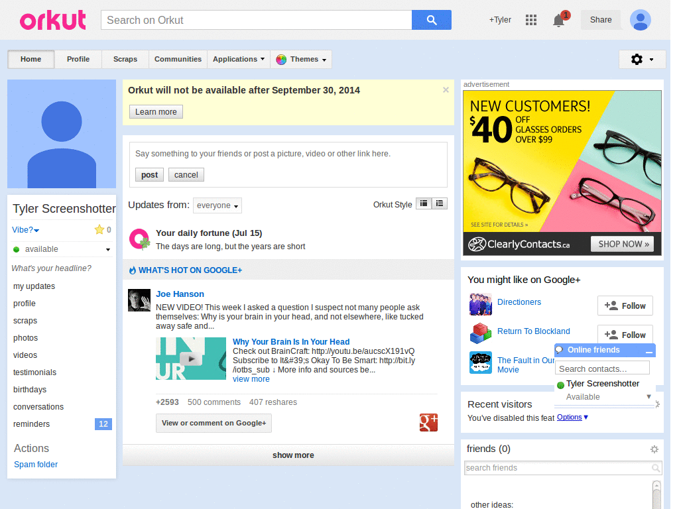
Task: Open The Fault in Our Movie avatar
Action: tap(480, 363)
